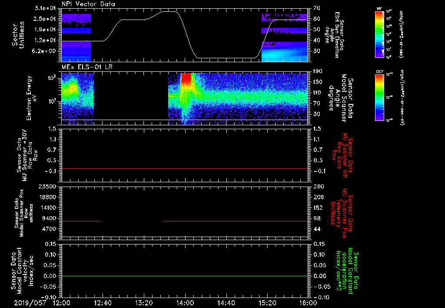Click the red saturated burst in ELS spectrogram
Viewport: 445px width, 308px height.
[186, 78]
